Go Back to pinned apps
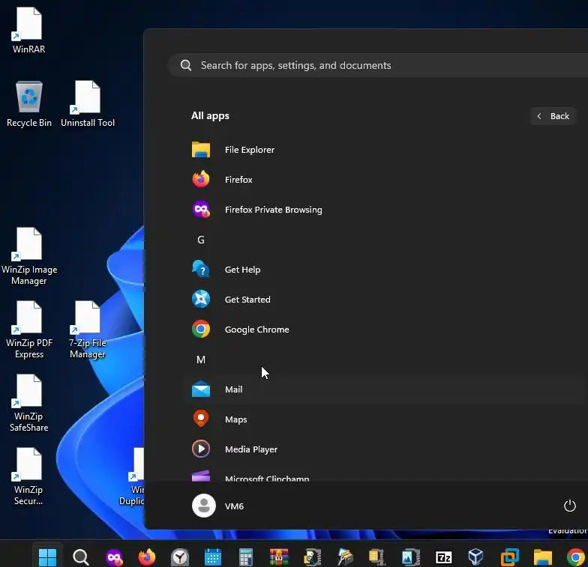 click(553, 116)
